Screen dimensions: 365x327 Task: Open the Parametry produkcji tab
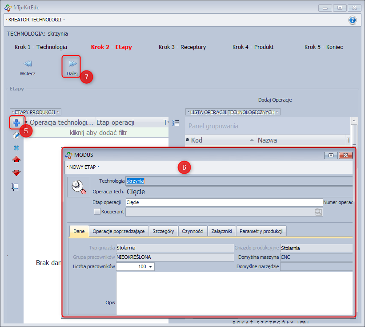261,231
